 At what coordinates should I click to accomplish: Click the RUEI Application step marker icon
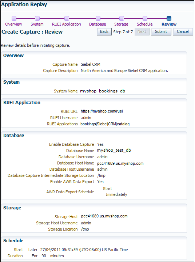[x=67, y=18]
